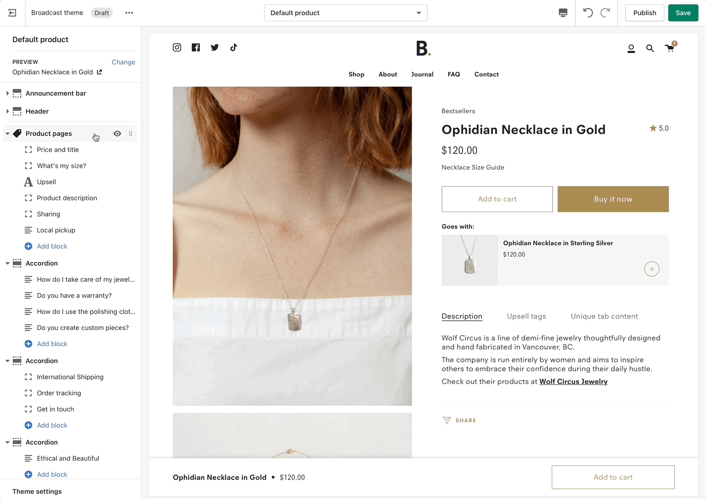Click the Ophidian Sterling Silver necklace thumbnail

(x=470, y=260)
